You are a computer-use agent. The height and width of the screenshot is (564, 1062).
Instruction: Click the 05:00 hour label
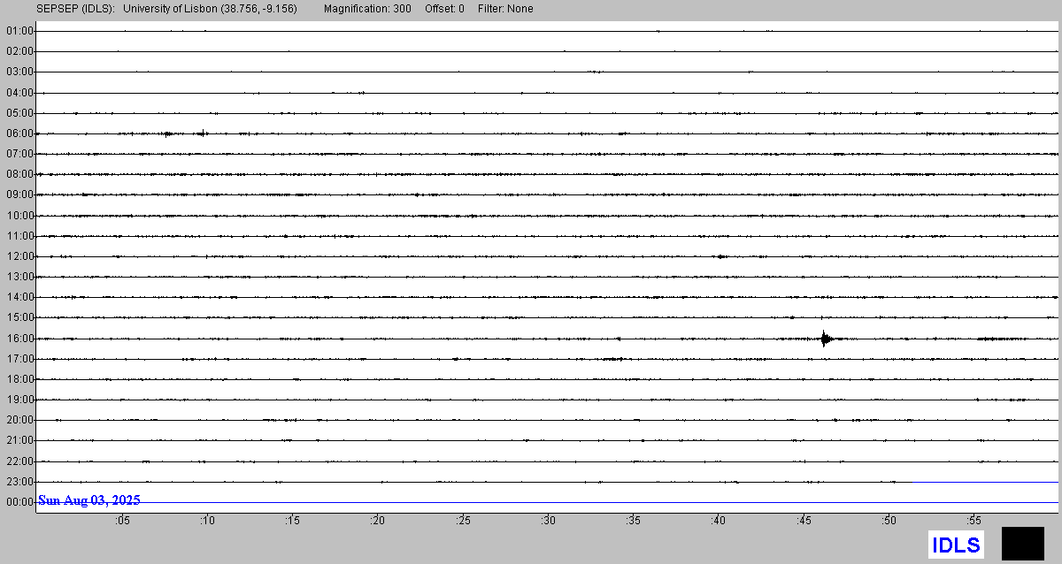19,113
